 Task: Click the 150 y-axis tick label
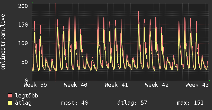click(x=23, y=25)
